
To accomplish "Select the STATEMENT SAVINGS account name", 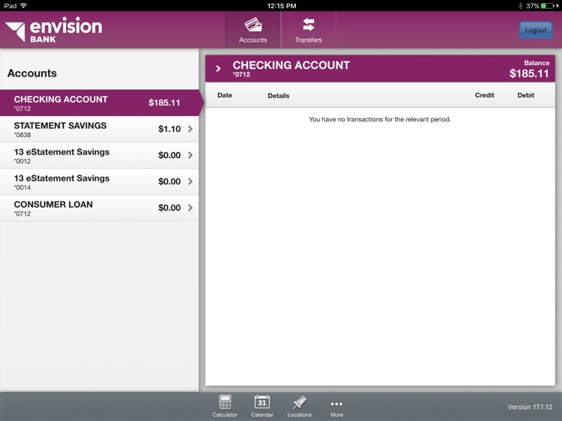I will pyautogui.click(x=60, y=126).
